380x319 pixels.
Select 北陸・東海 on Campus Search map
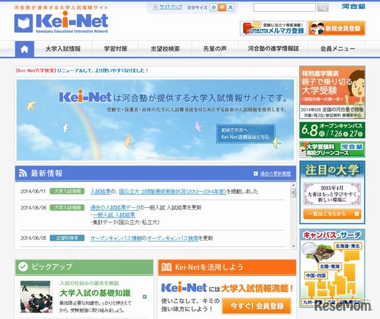click(x=330, y=266)
